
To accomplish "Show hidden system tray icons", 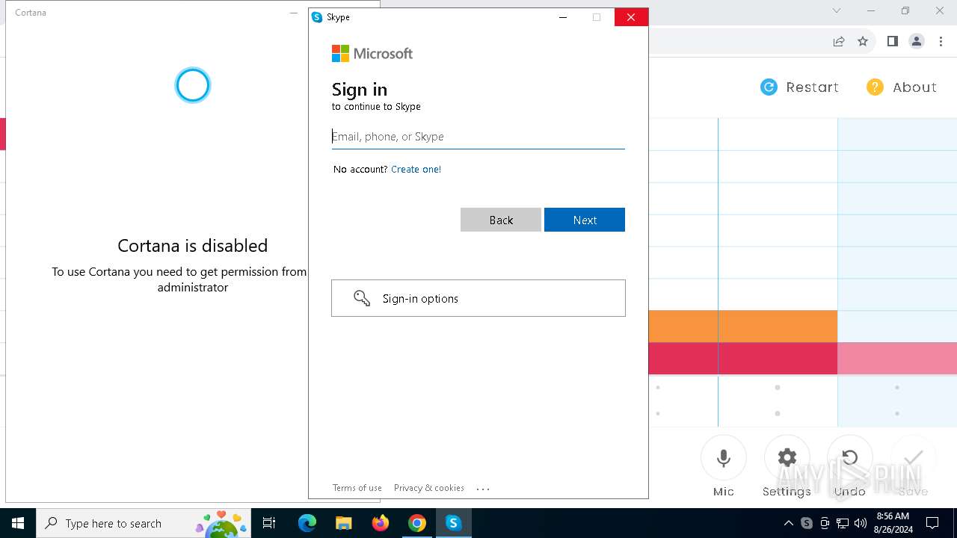I will (x=789, y=523).
